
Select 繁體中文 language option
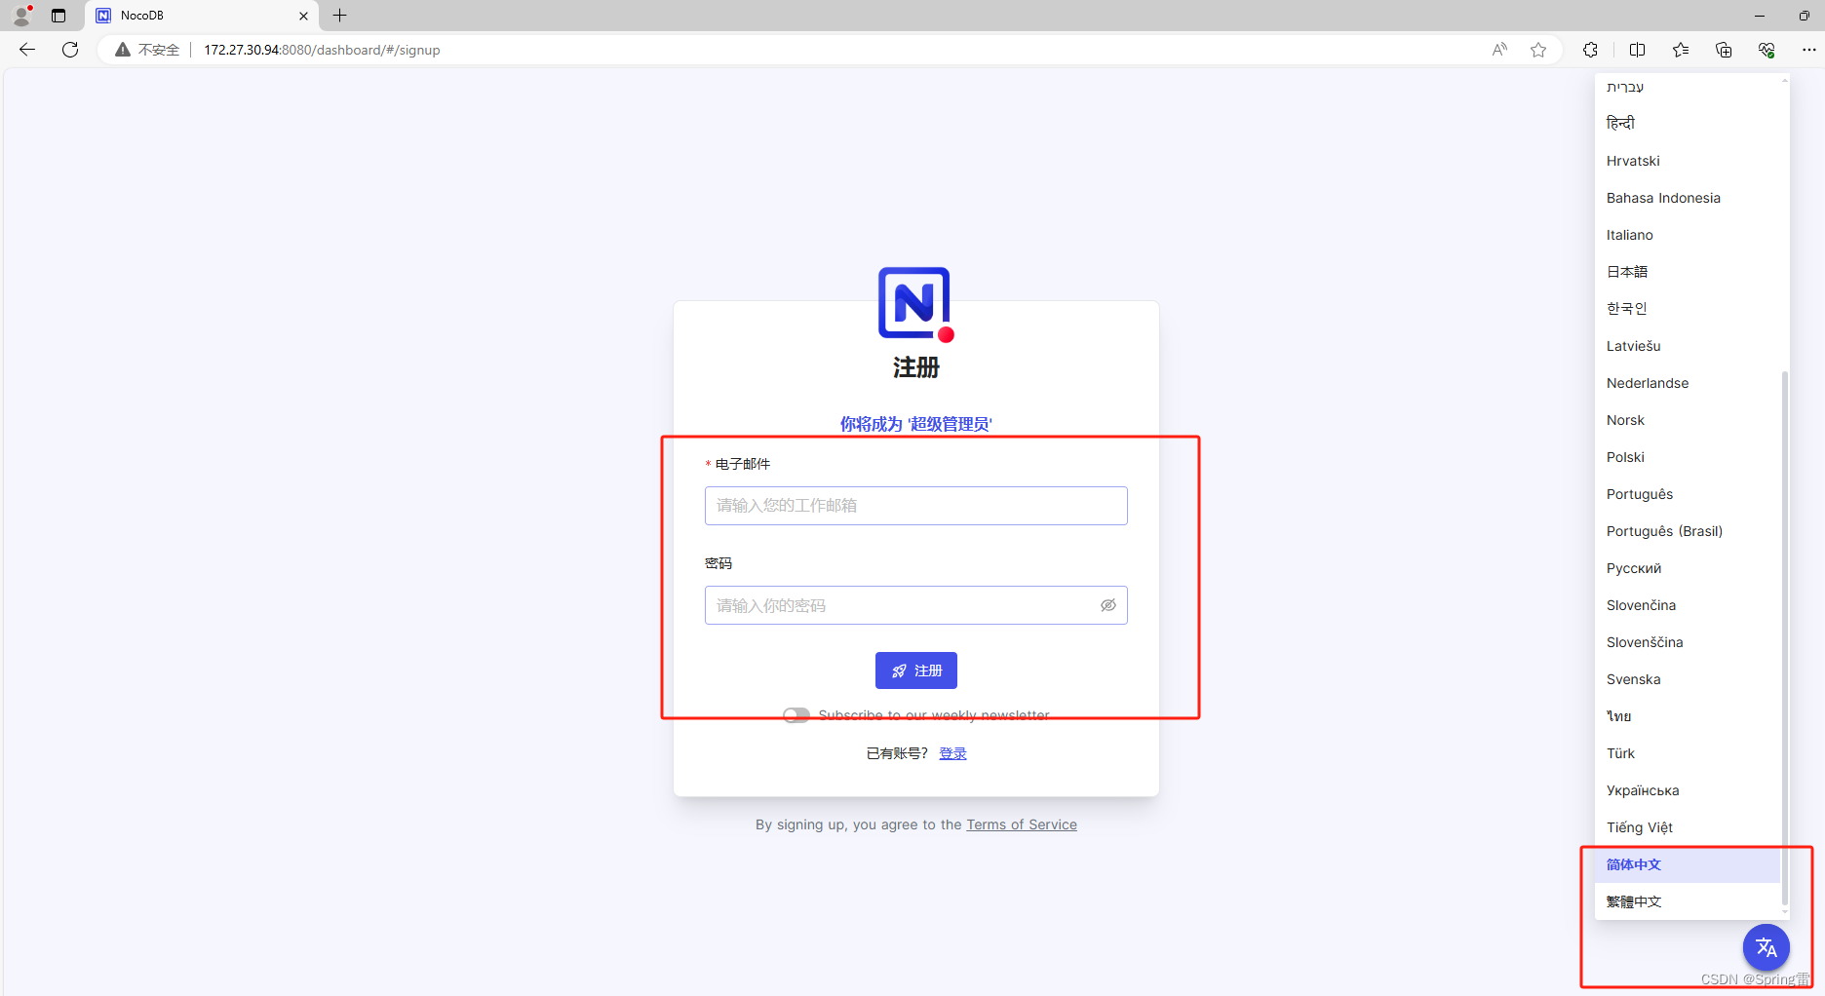pos(1688,901)
